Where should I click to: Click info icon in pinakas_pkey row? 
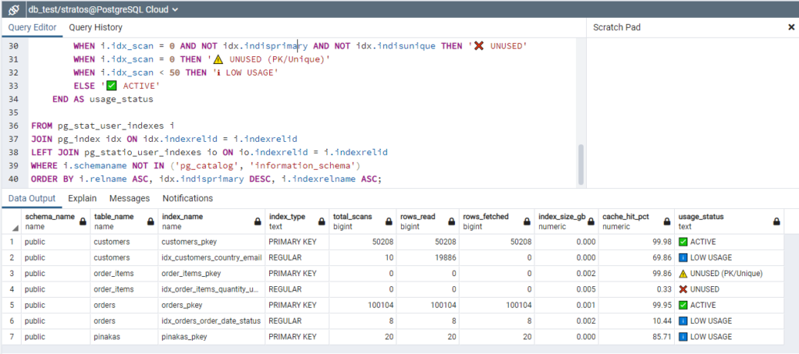684,337
